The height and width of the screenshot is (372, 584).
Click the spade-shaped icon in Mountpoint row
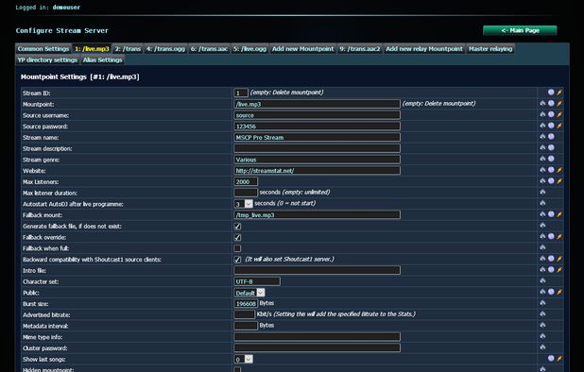(x=542, y=104)
